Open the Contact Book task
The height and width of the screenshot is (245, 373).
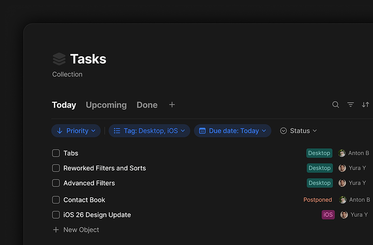click(84, 200)
